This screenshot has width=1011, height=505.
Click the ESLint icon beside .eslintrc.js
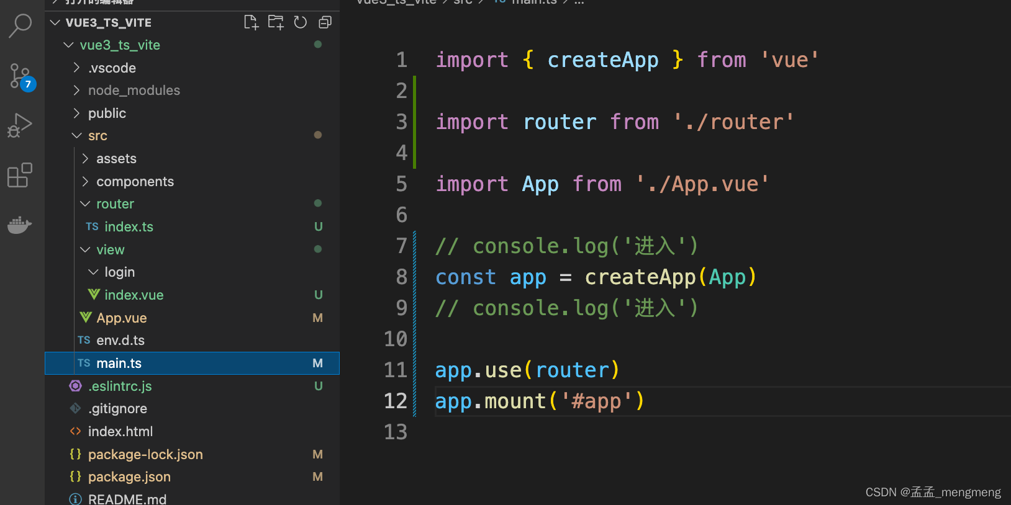(76, 386)
